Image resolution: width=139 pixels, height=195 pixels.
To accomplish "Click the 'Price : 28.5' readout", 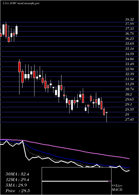I will (x=18, y=191).
